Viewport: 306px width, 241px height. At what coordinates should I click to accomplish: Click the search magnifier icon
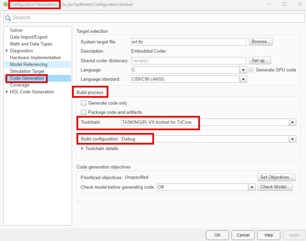(x=8, y=18)
